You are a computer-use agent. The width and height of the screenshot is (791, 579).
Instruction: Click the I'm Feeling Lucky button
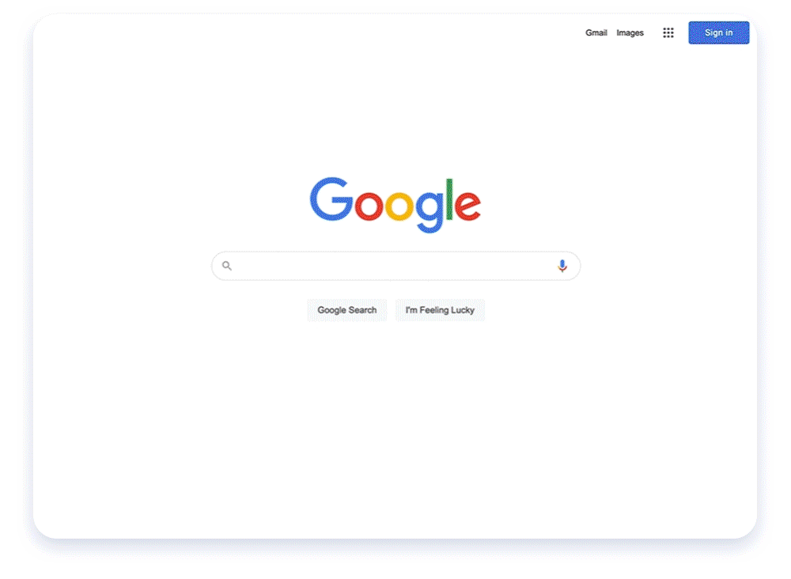pos(440,310)
